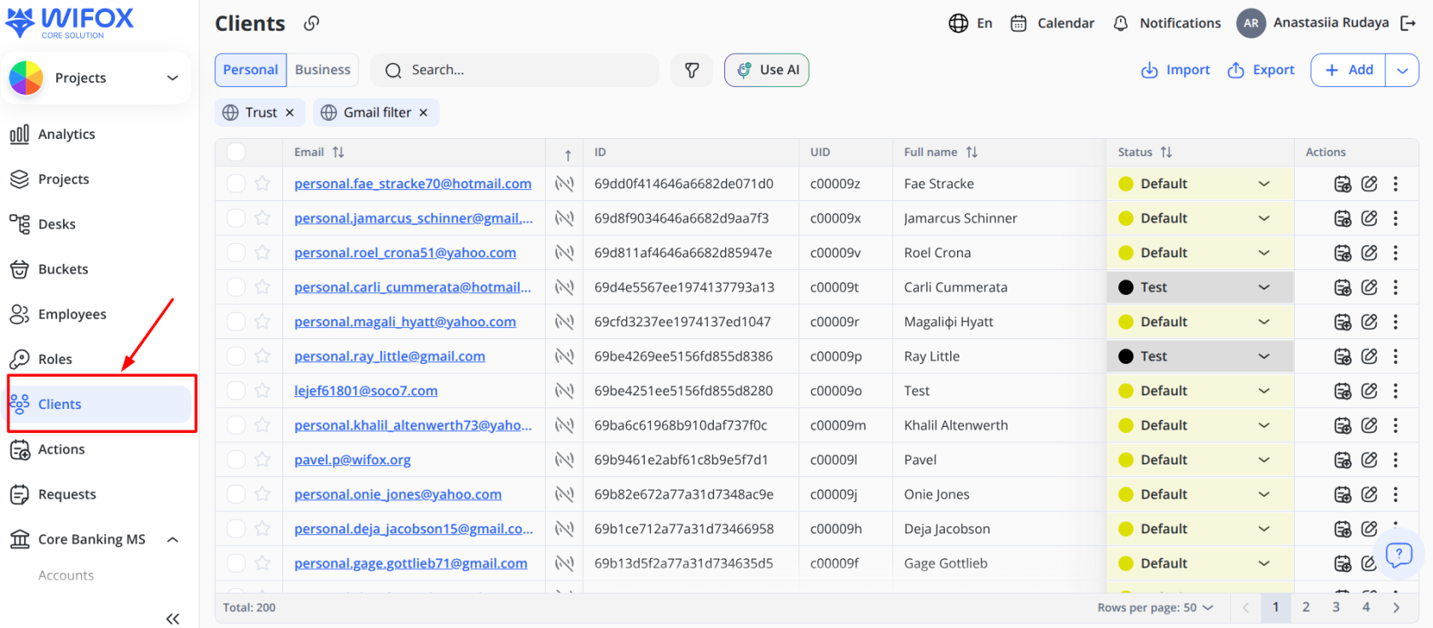
Task: Go to next page arrow
Action: tap(1396, 608)
